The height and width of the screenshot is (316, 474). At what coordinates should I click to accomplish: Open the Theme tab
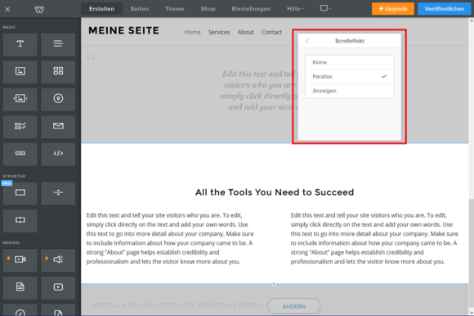(175, 9)
